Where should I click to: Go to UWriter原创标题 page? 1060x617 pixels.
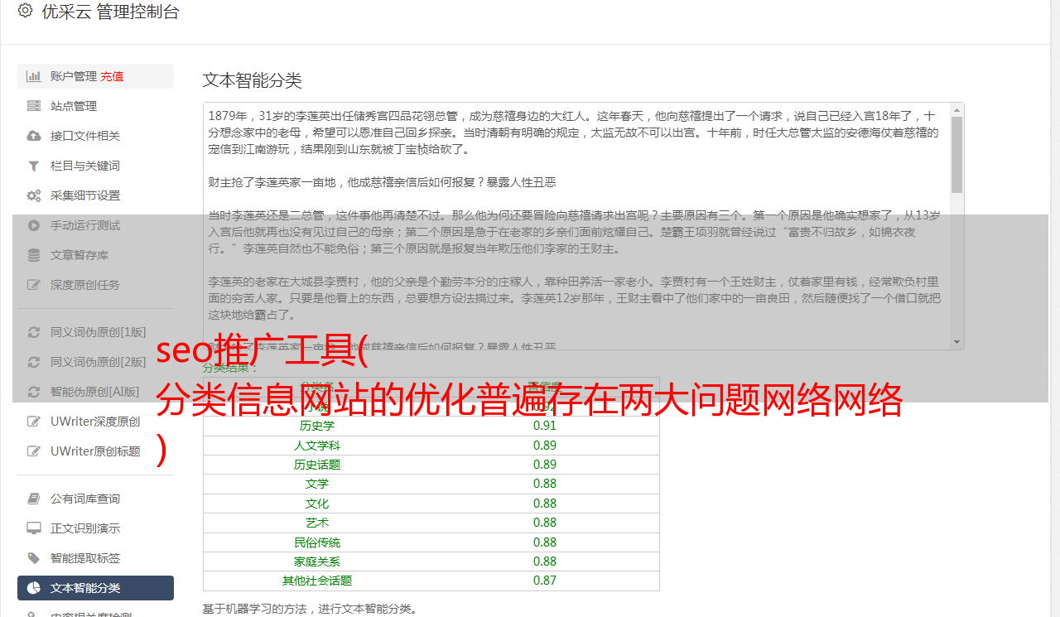tap(95, 451)
